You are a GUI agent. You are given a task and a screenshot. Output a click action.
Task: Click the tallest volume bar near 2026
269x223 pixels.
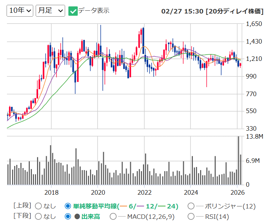pyautogui.click(x=239, y=160)
